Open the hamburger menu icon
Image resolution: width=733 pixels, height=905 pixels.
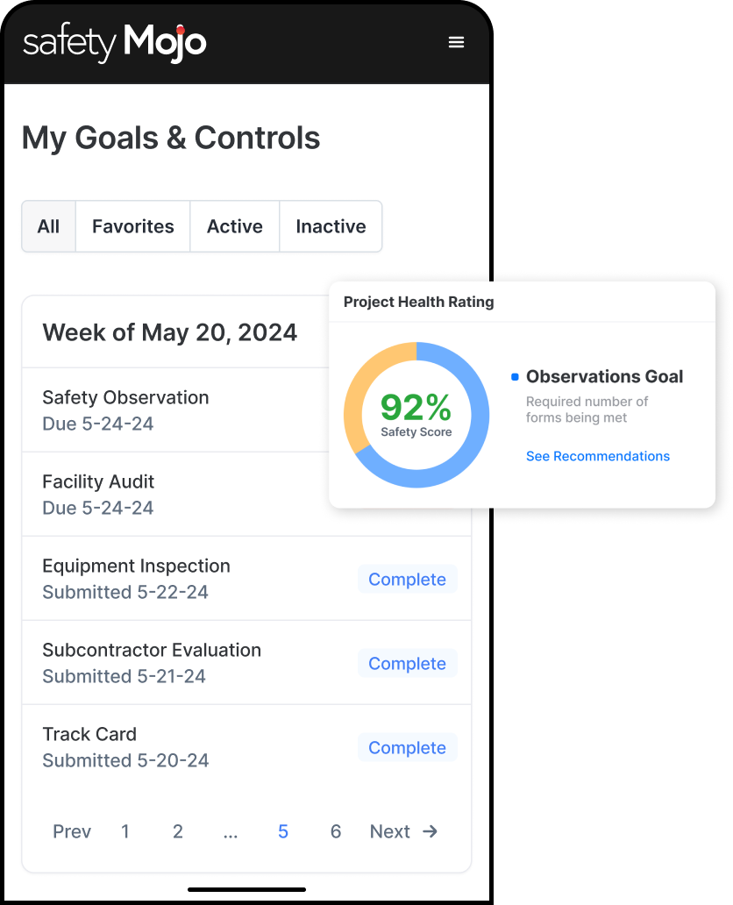pos(456,42)
